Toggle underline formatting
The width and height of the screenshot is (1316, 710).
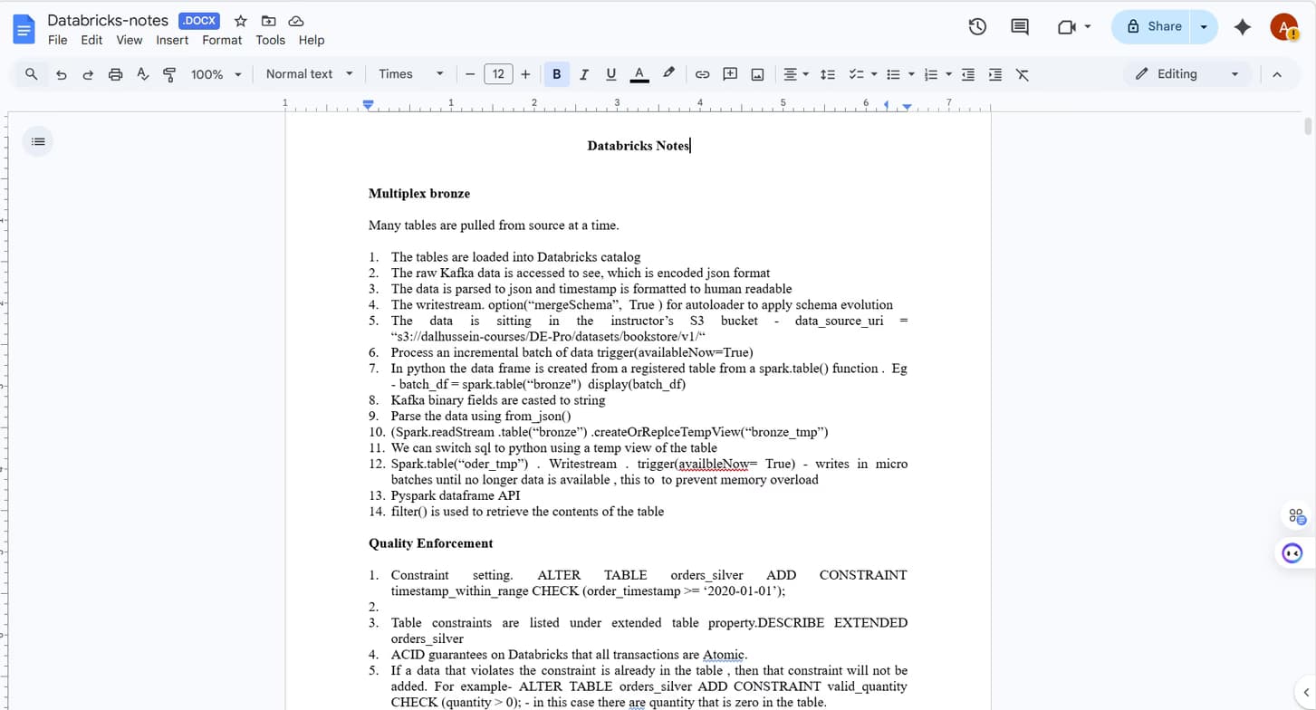click(610, 74)
